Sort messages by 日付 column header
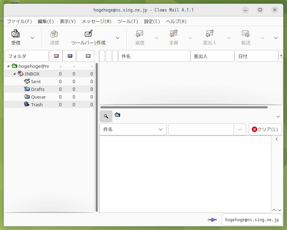This screenshot has height=230, width=287. [x=256, y=56]
